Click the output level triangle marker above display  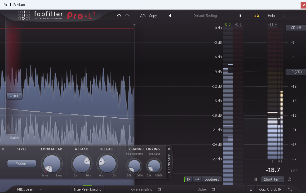click(134, 25)
